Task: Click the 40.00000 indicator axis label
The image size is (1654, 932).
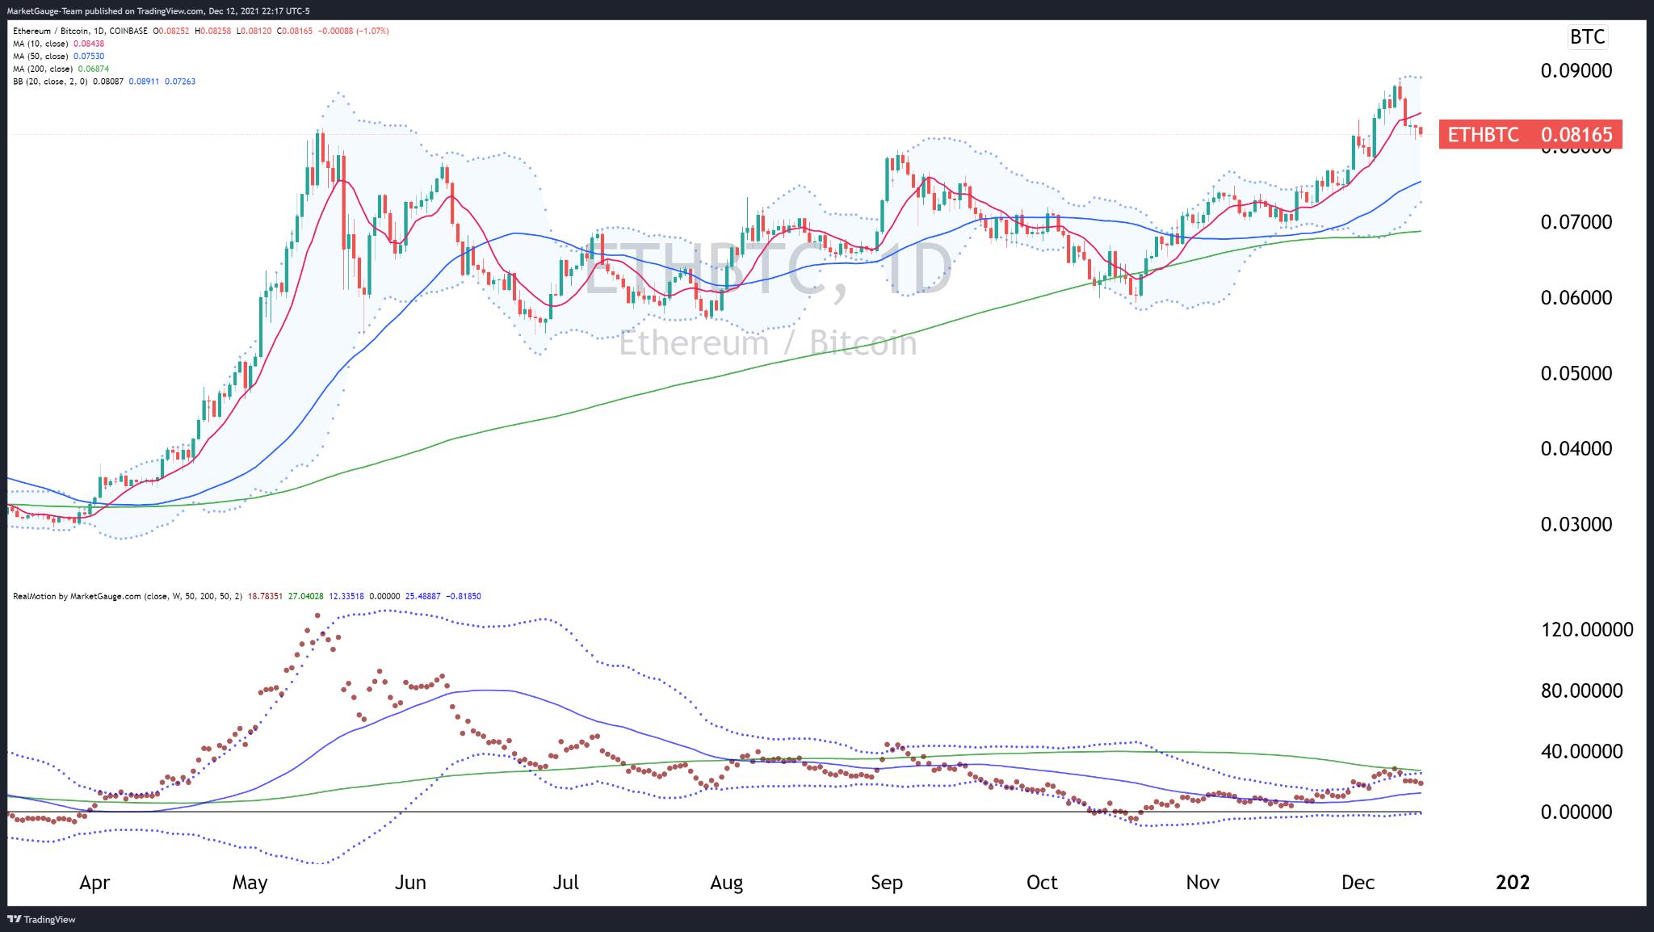Action: point(1581,752)
